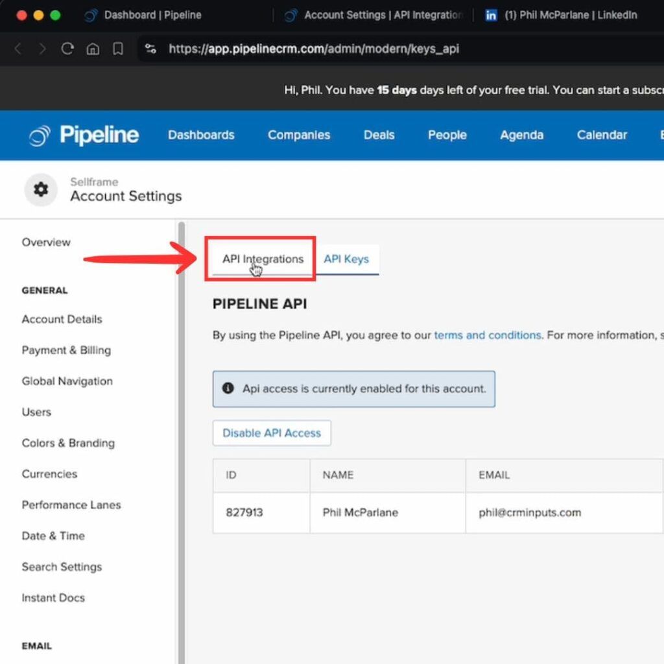Open Search Settings in sidebar

point(62,567)
